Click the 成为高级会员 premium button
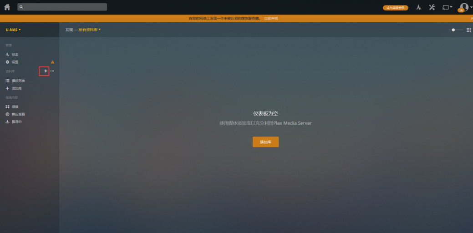The width and height of the screenshot is (473, 233). (395, 8)
